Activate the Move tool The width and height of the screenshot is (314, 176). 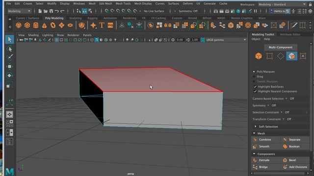(9, 66)
